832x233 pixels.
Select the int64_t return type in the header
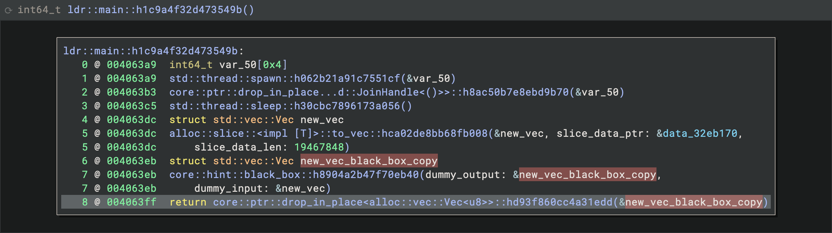[x=39, y=10]
